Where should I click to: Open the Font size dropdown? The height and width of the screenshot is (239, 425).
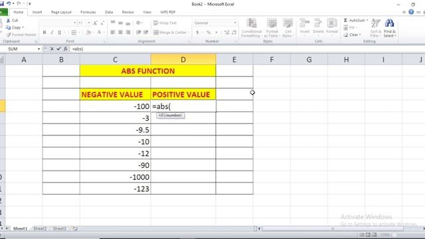pos(89,23)
